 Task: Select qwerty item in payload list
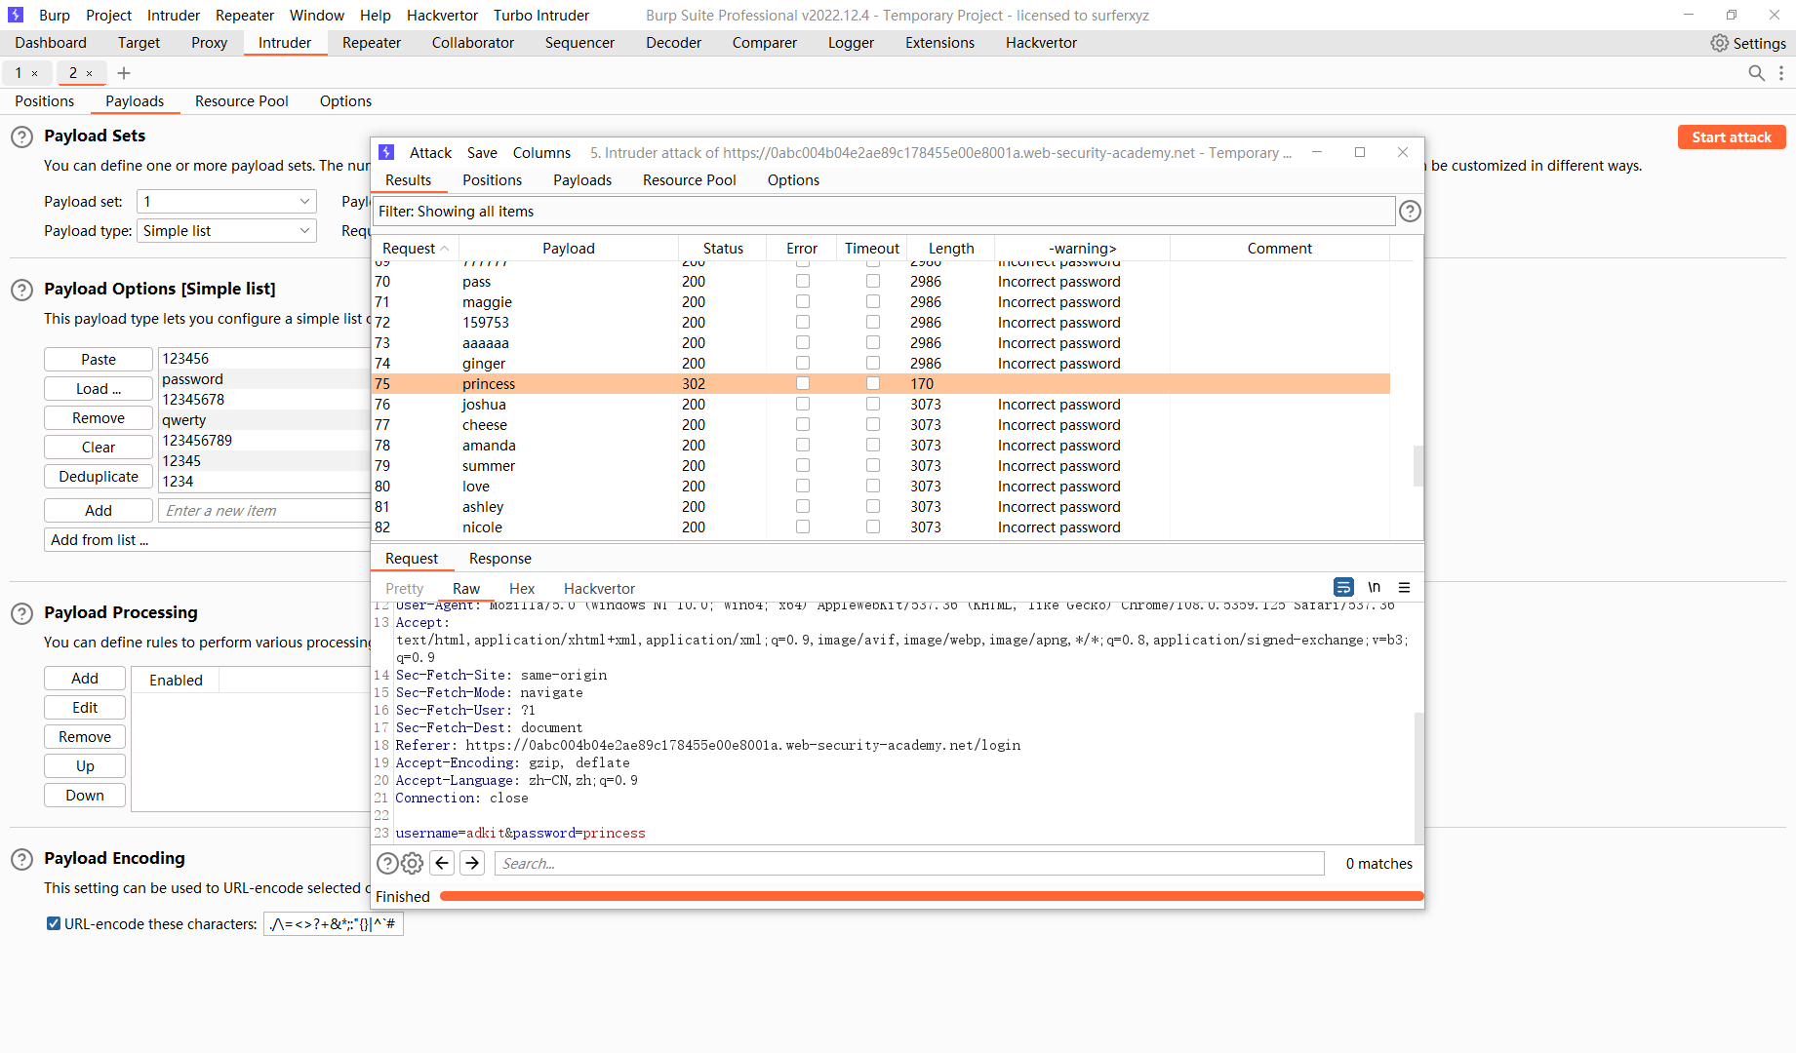pyautogui.click(x=264, y=420)
